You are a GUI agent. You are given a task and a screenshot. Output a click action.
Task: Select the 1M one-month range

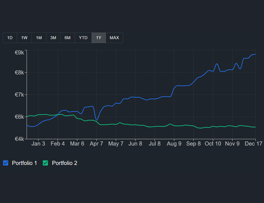pos(39,37)
